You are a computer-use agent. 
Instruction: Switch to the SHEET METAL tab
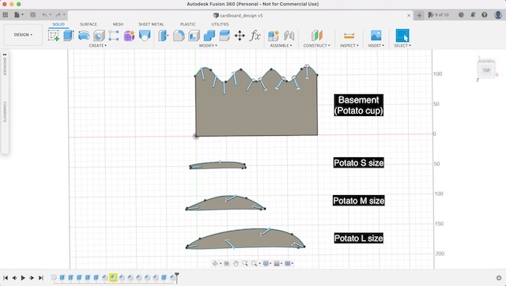151,24
